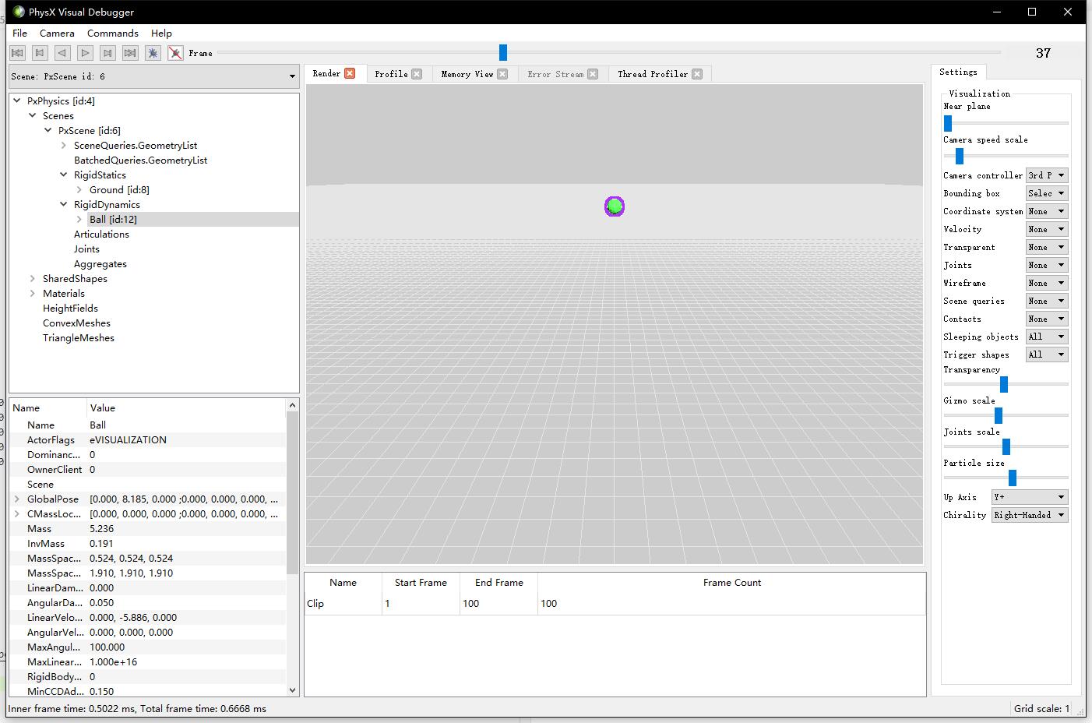Collapse the RigidDynamics node
The width and height of the screenshot is (1092, 723).
pos(64,204)
